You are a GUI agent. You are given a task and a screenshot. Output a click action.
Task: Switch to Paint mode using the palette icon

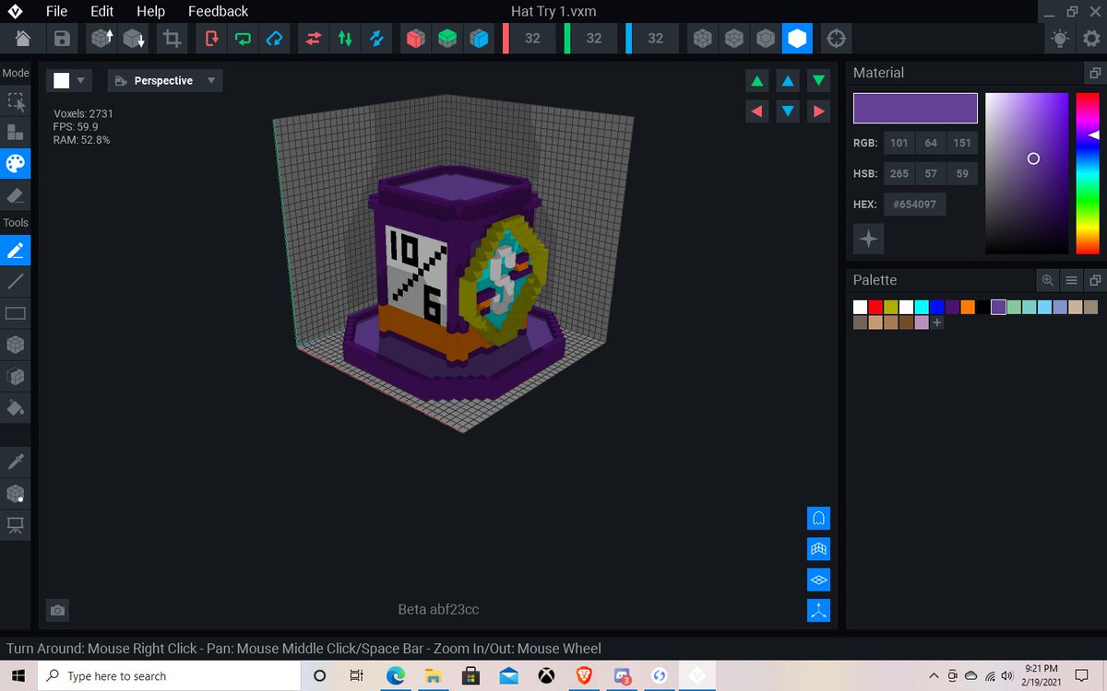15,163
